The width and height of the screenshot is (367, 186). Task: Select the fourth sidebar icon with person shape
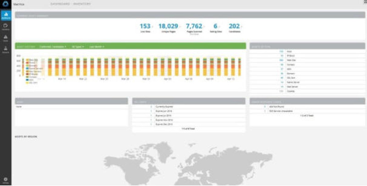coord(6,49)
